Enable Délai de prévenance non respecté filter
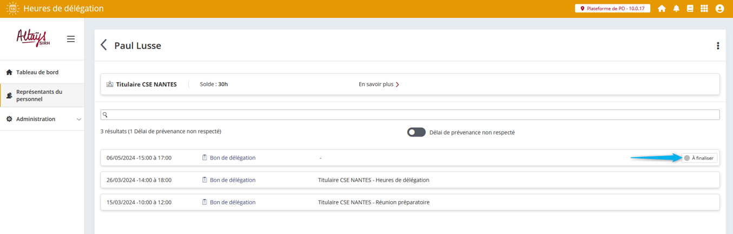Screen dimensions: 733x234 416,132
